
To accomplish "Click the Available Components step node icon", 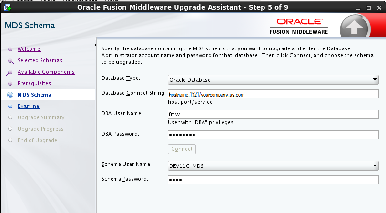I will [x=10, y=72].
